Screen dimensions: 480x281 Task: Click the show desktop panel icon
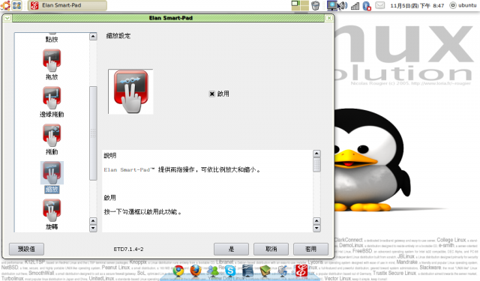16,5
